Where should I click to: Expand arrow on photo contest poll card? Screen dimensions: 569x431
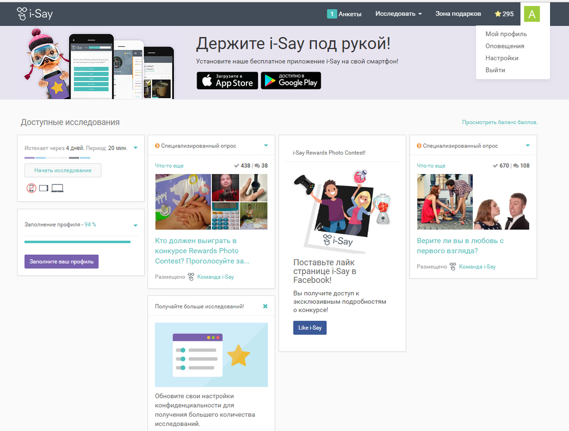tap(266, 146)
